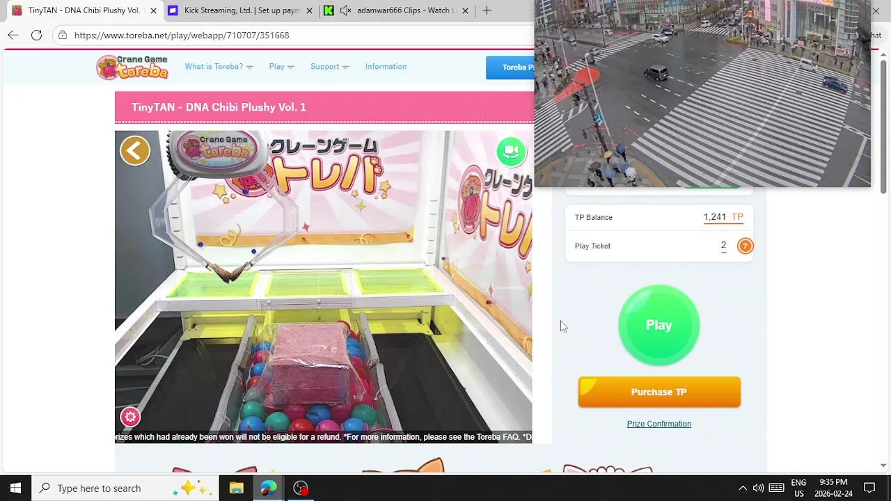View site information lock icon in address bar
This screenshot has width=891, height=501.
click(63, 35)
